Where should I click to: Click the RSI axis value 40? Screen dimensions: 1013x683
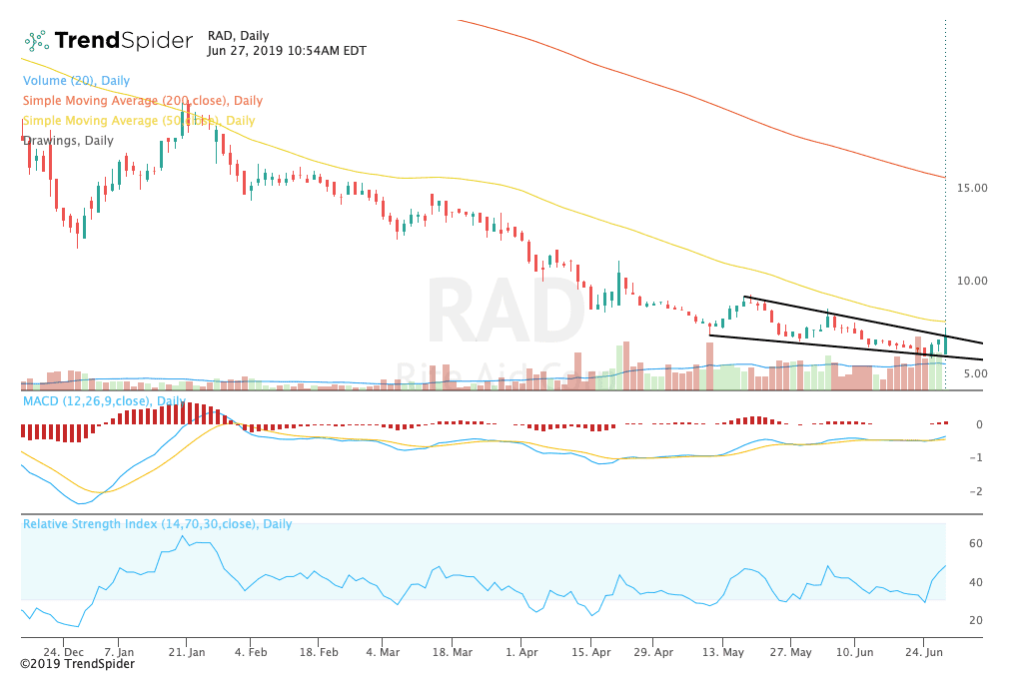[976, 582]
